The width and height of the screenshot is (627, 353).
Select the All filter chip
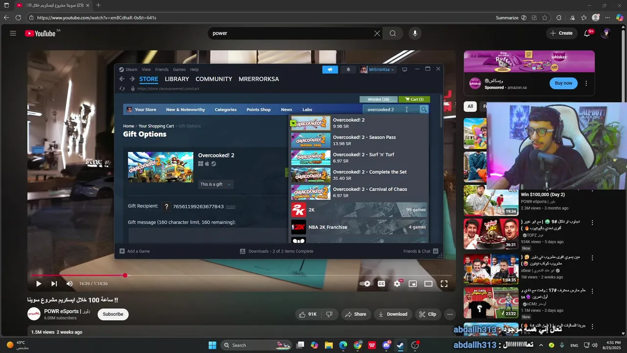[x=470, y=106]
